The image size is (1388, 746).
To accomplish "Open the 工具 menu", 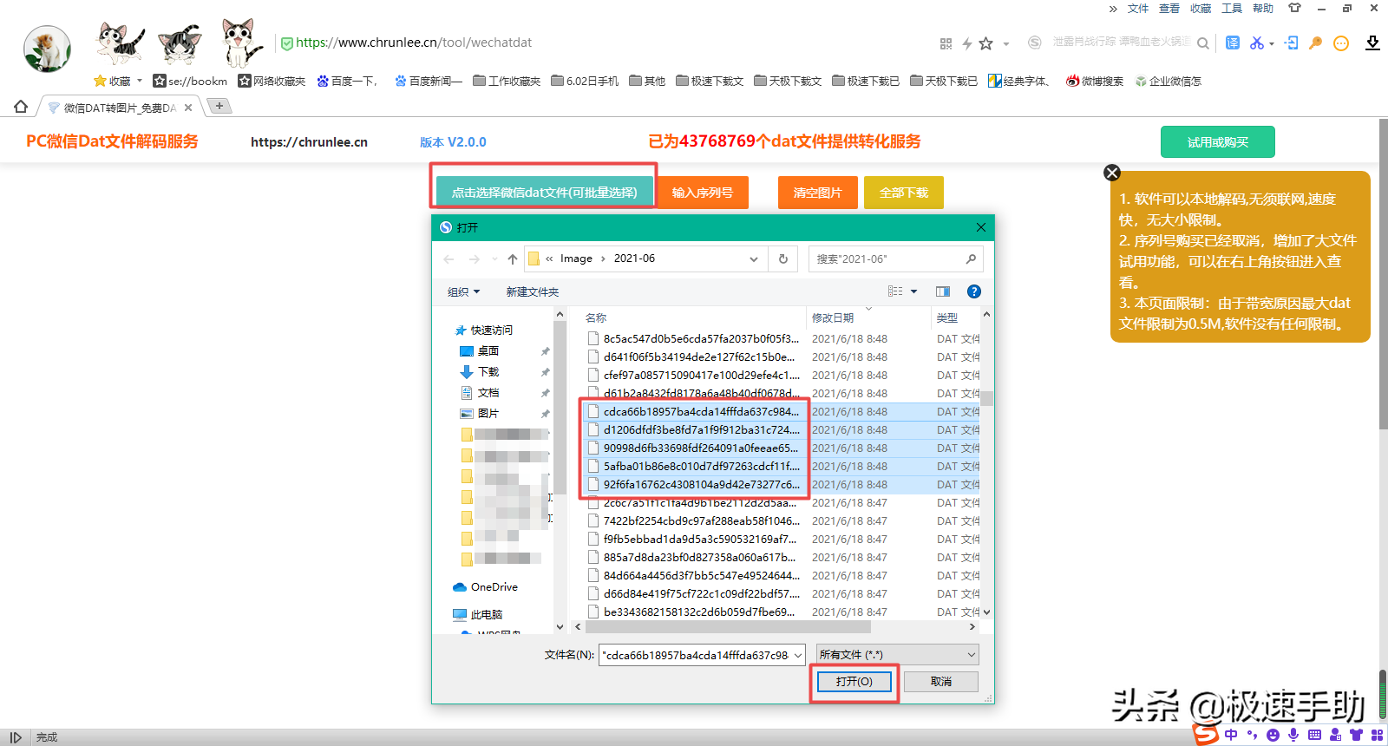I will point(1232,9).
